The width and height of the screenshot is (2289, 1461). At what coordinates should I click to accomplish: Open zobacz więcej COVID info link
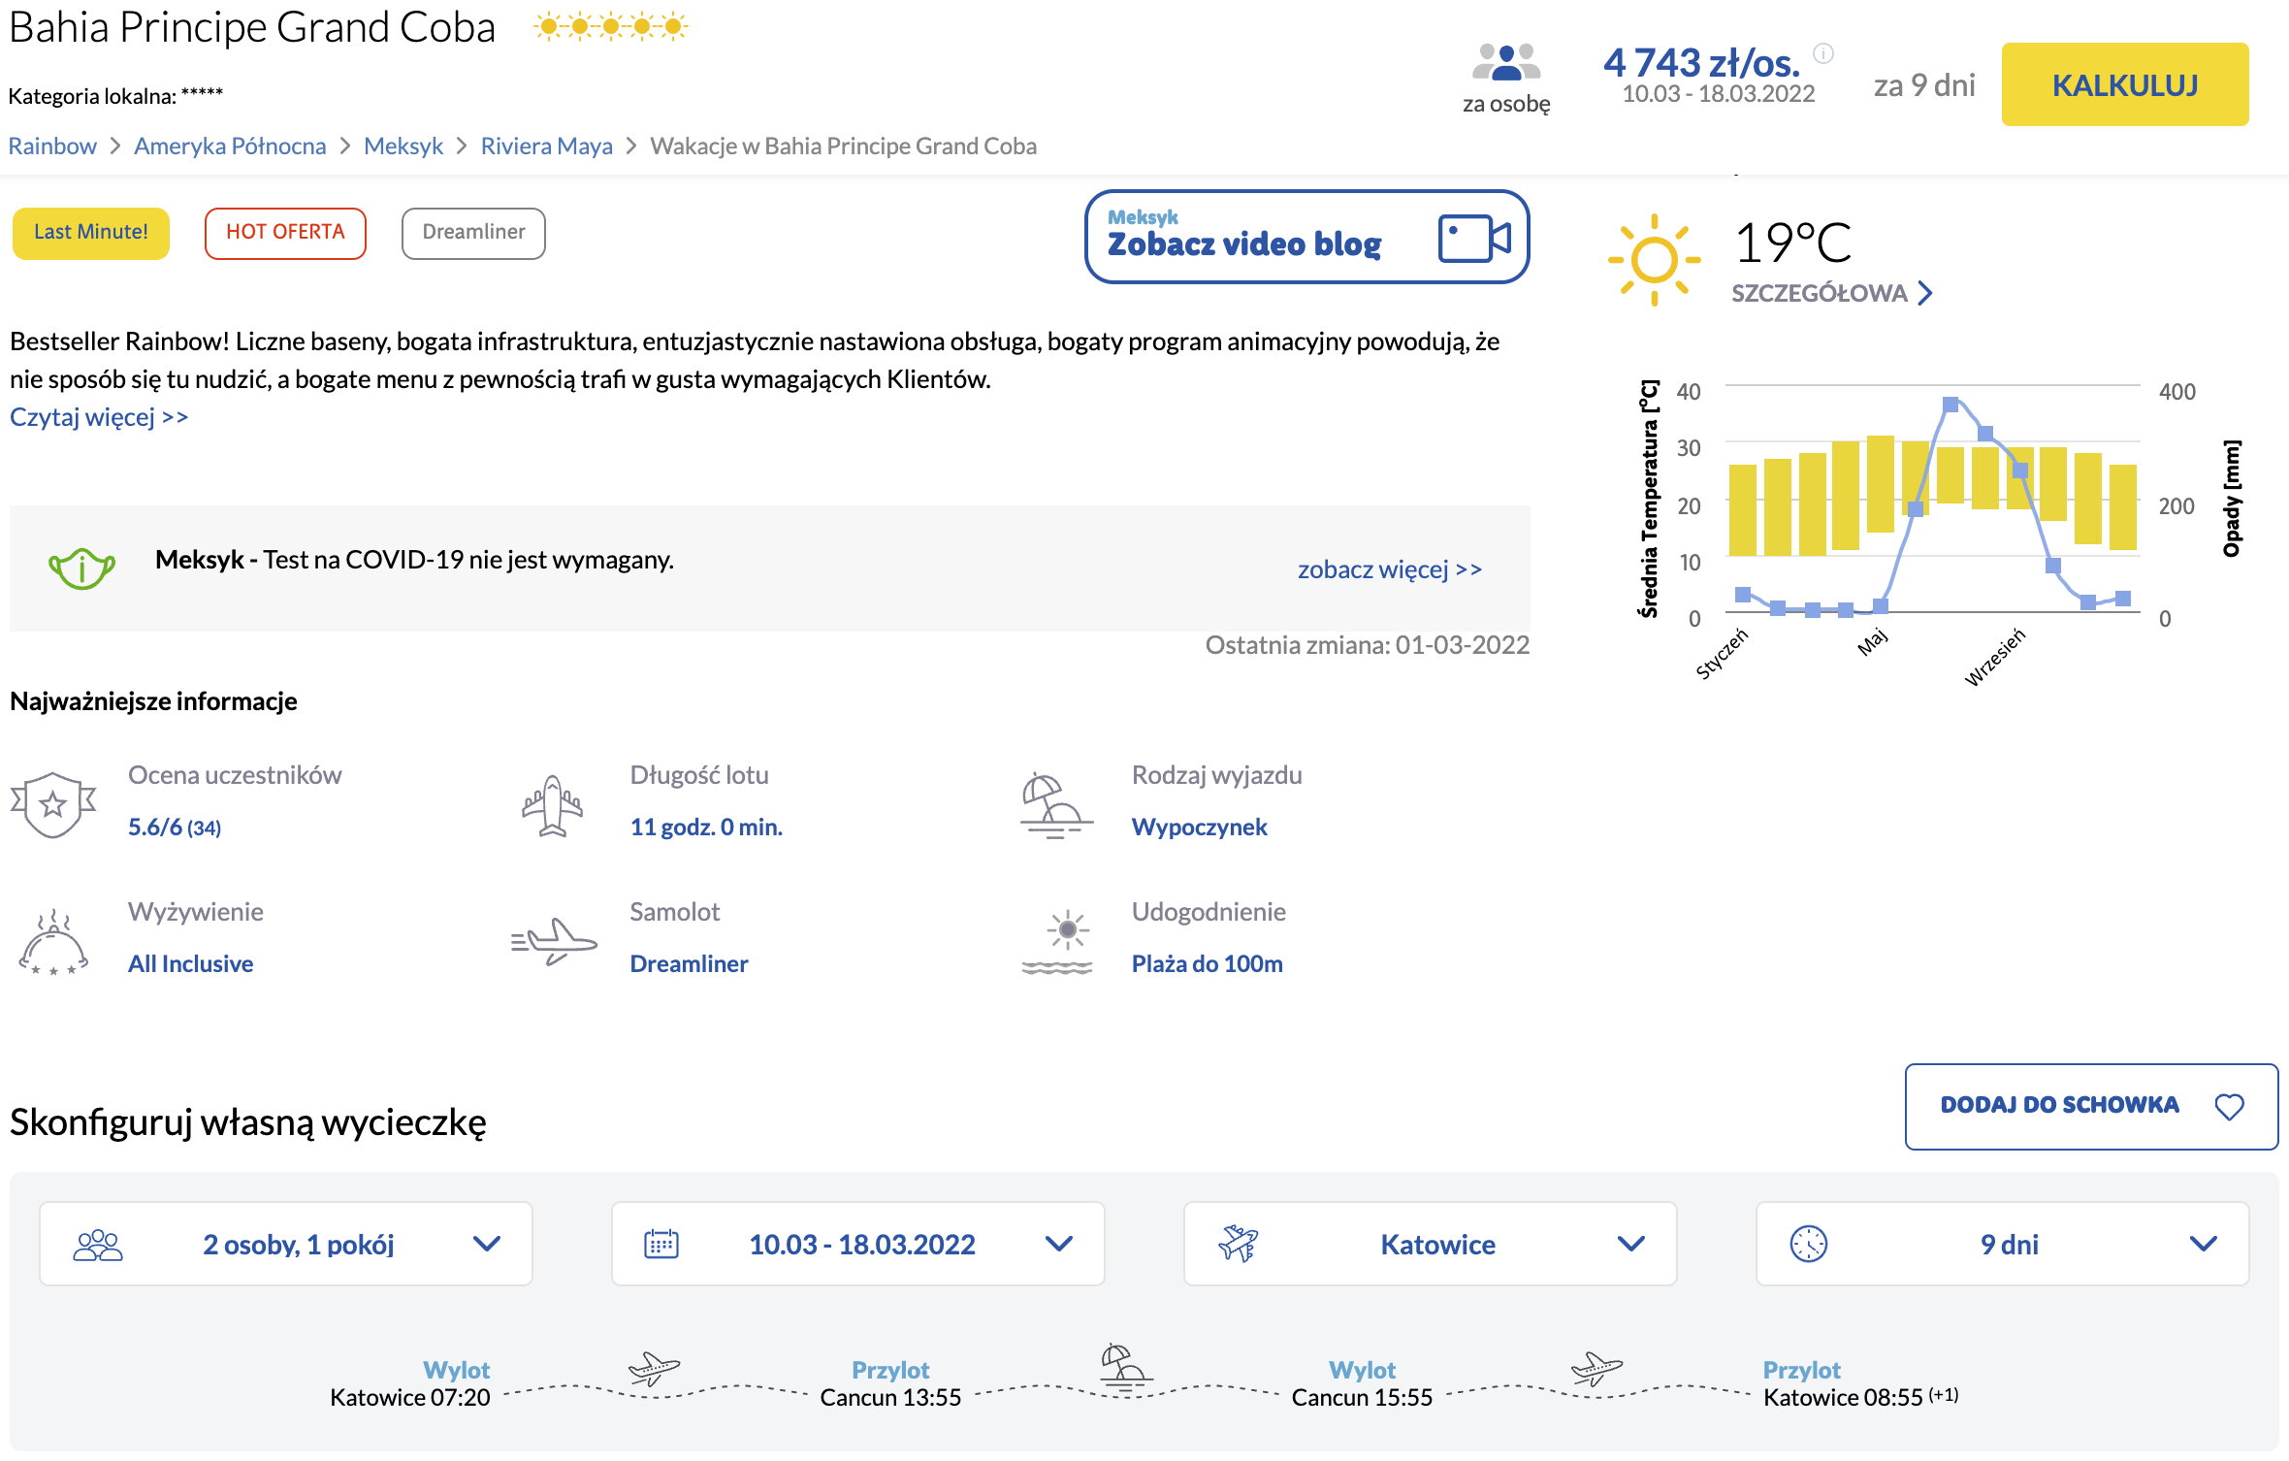(x=1390, y=569)
